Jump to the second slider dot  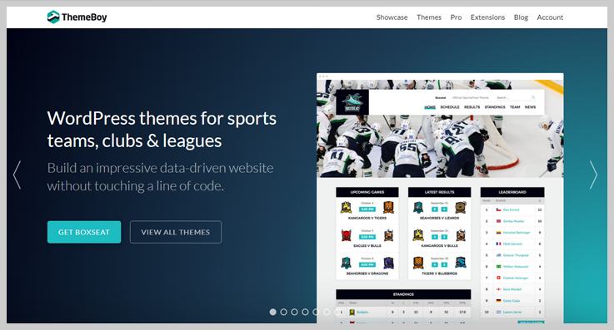[284, 312]
